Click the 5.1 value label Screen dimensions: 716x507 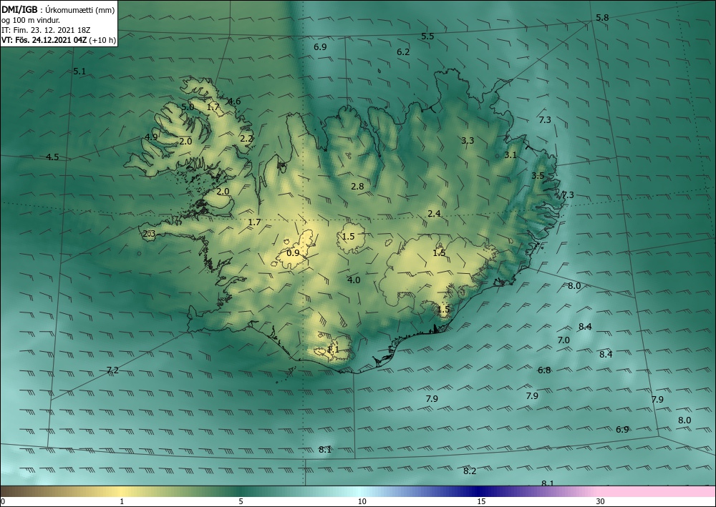79,71
